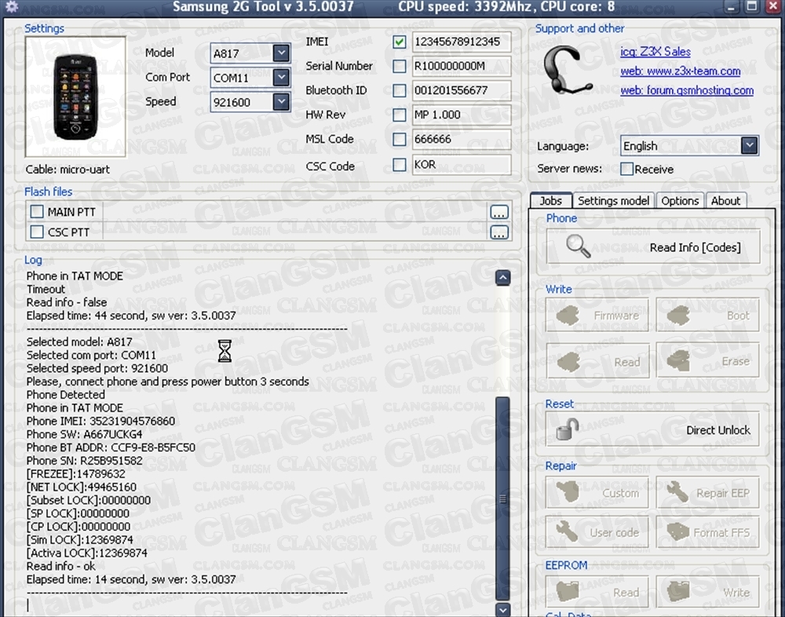Click the A817 phone picture
This screenshot has height=617, width=785.
75,97
